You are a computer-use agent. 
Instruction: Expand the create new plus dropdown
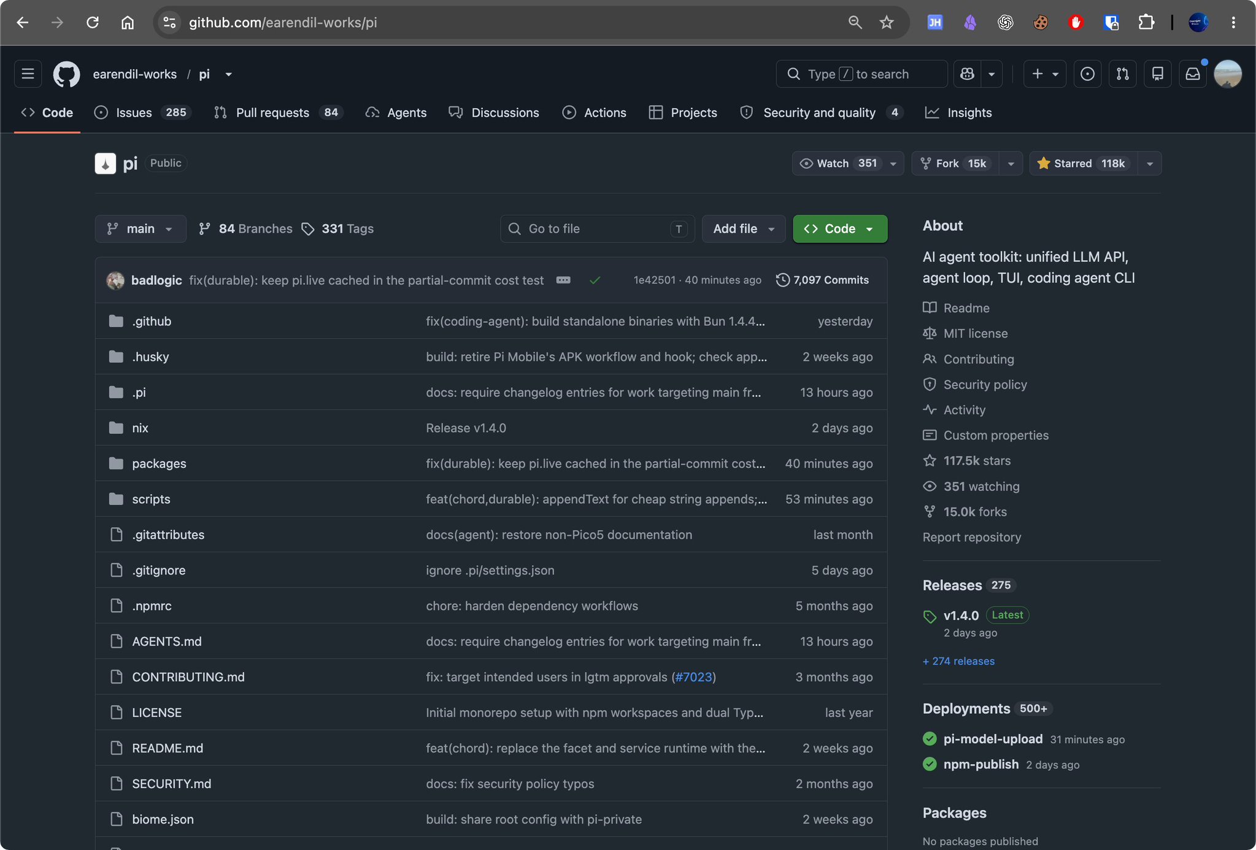[x=1045, y=74]
